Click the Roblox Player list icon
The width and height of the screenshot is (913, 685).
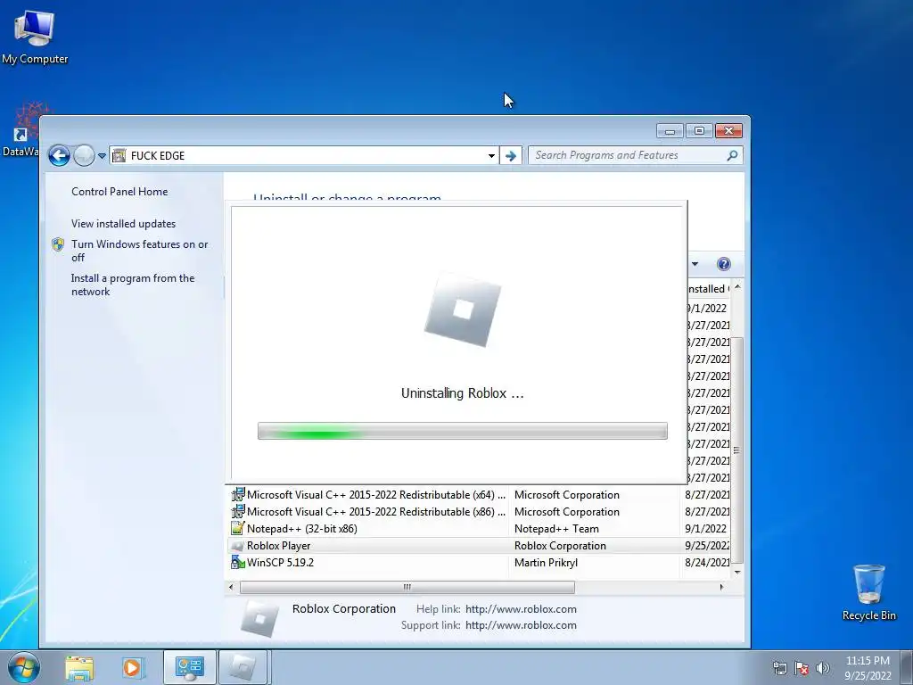click(237, 546)
